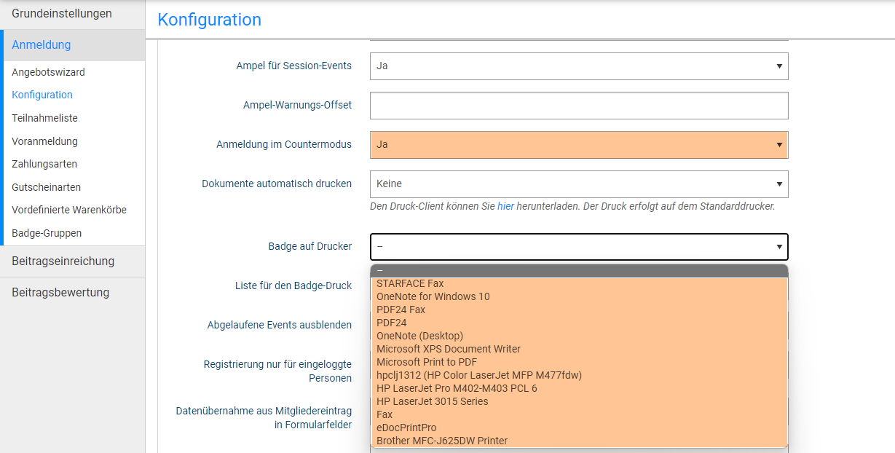
Task: Choose eDocPrintPro from the list
Action: pyautogui.click(x=406, y=428)
